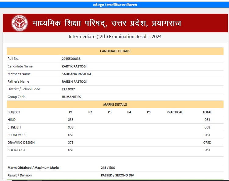Image resolution: width=229 pixels, height=181 pixels.
Task: Click the Intermediate (12th) Examination Result - 2024 heading
Action: point(115,37)
